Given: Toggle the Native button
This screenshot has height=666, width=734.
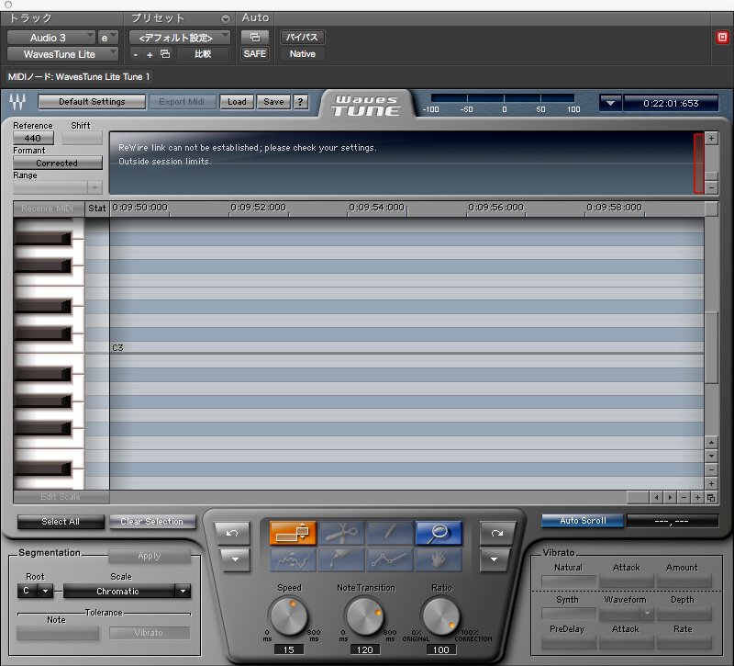Looking at the screenshot, I should pos(303,54).
